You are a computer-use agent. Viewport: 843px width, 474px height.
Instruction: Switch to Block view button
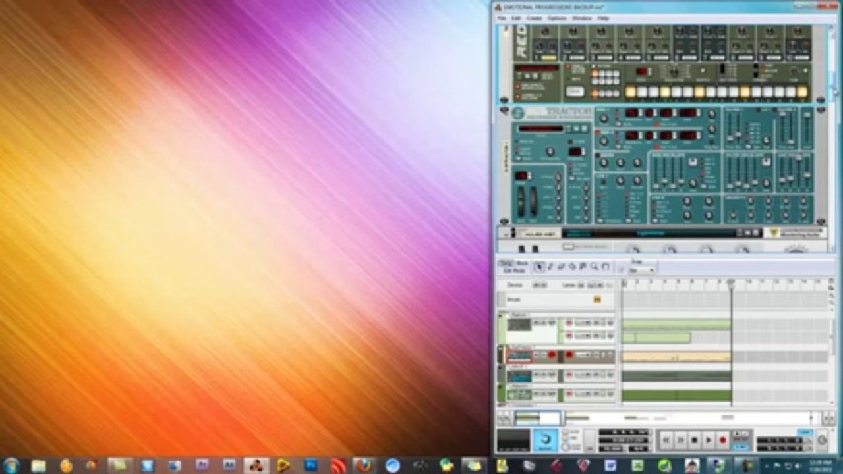tap(523, 263)
